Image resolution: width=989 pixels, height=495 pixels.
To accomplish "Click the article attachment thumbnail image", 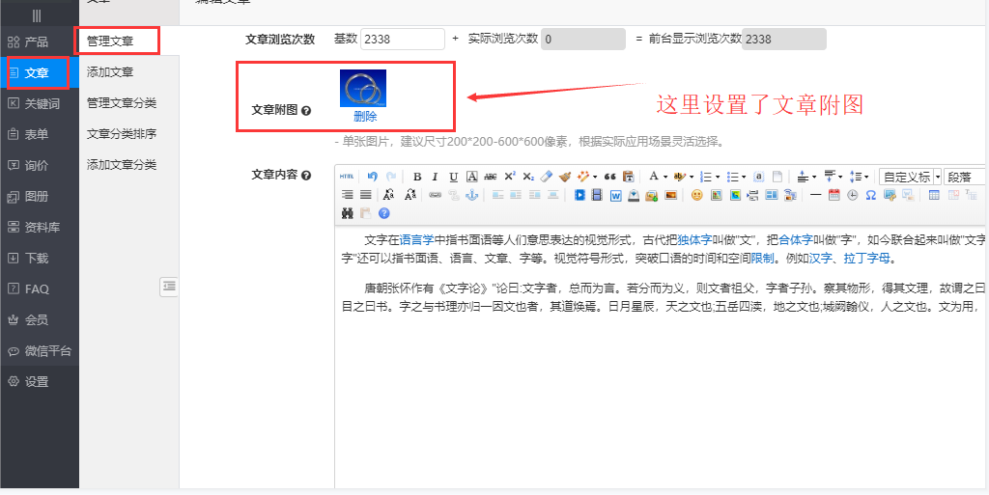I will tap(363, 88).
